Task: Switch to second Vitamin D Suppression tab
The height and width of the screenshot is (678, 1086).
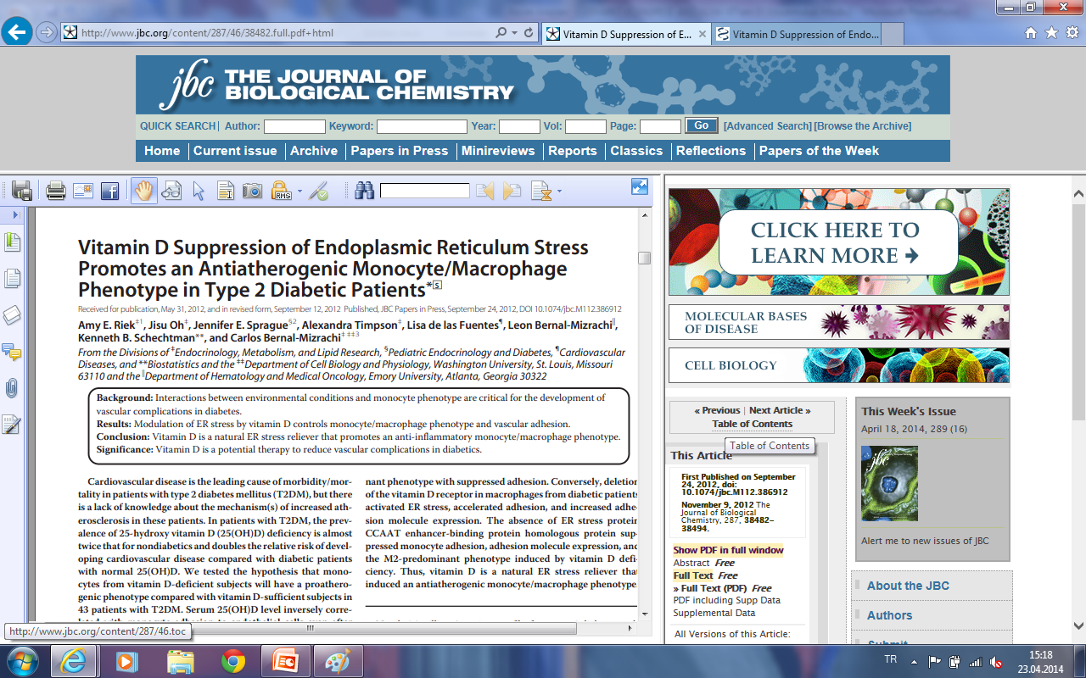Action: point(797,35)
